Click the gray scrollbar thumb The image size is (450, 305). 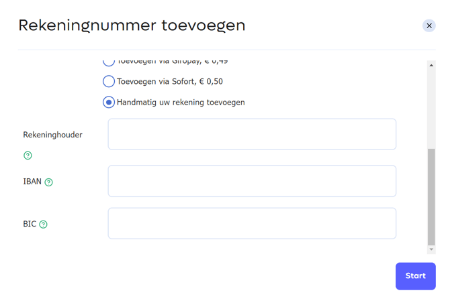[431, 197]
